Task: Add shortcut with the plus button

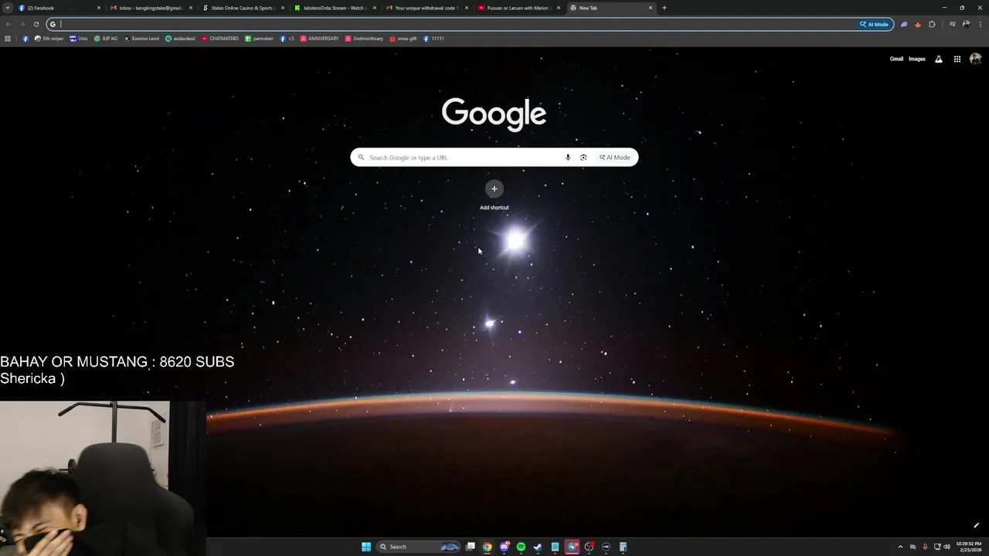Action: 494,188
